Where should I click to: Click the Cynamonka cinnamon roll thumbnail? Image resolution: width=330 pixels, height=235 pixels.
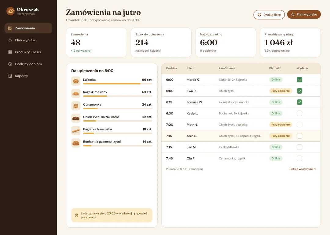[x=76, y=106]
